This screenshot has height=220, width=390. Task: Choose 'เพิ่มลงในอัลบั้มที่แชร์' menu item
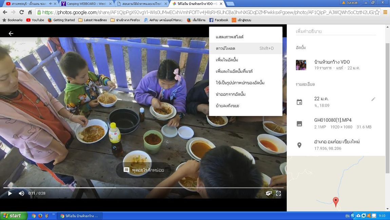click(246, 71)
